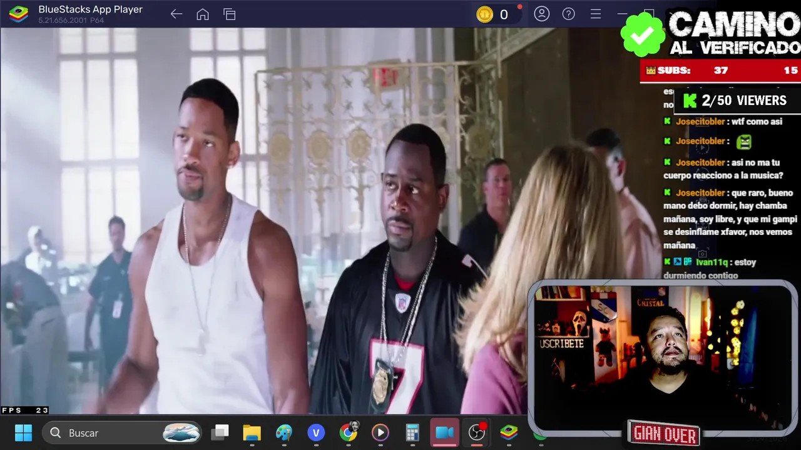Launch the Paint palette app on taskbar
The width and height of the screenshot is (801, 450).
coord(284,432)
